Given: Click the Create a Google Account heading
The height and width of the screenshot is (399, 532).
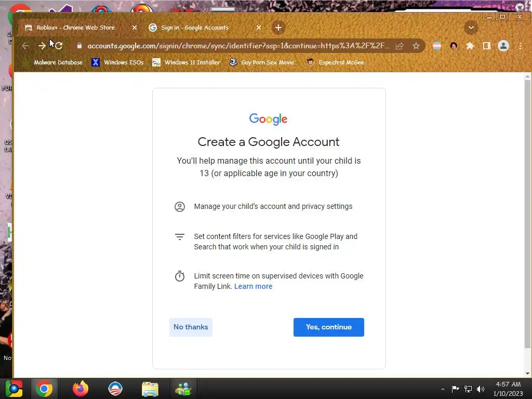Looking at the screenshot, I should pos(269,142).
